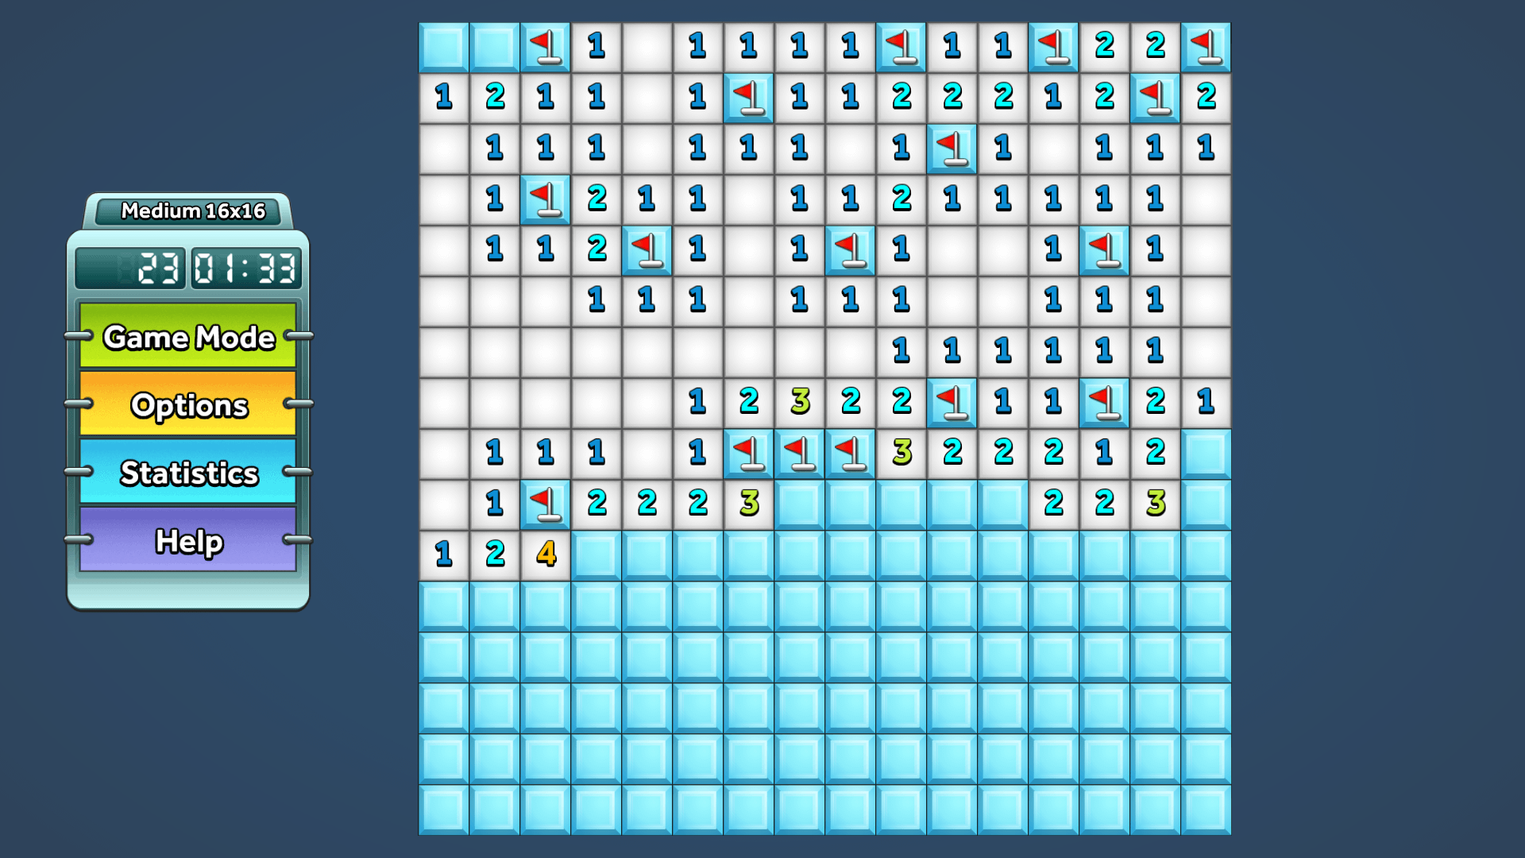Click the flag icon in row 2 column 7

748,95
